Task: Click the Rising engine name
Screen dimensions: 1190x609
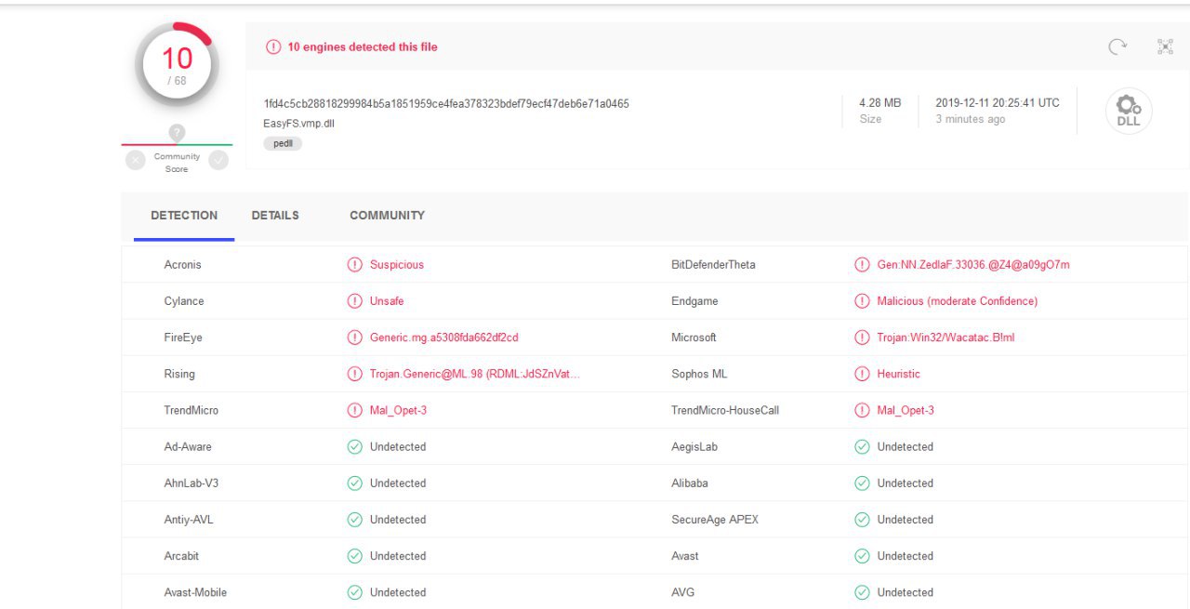Action: 179,374
